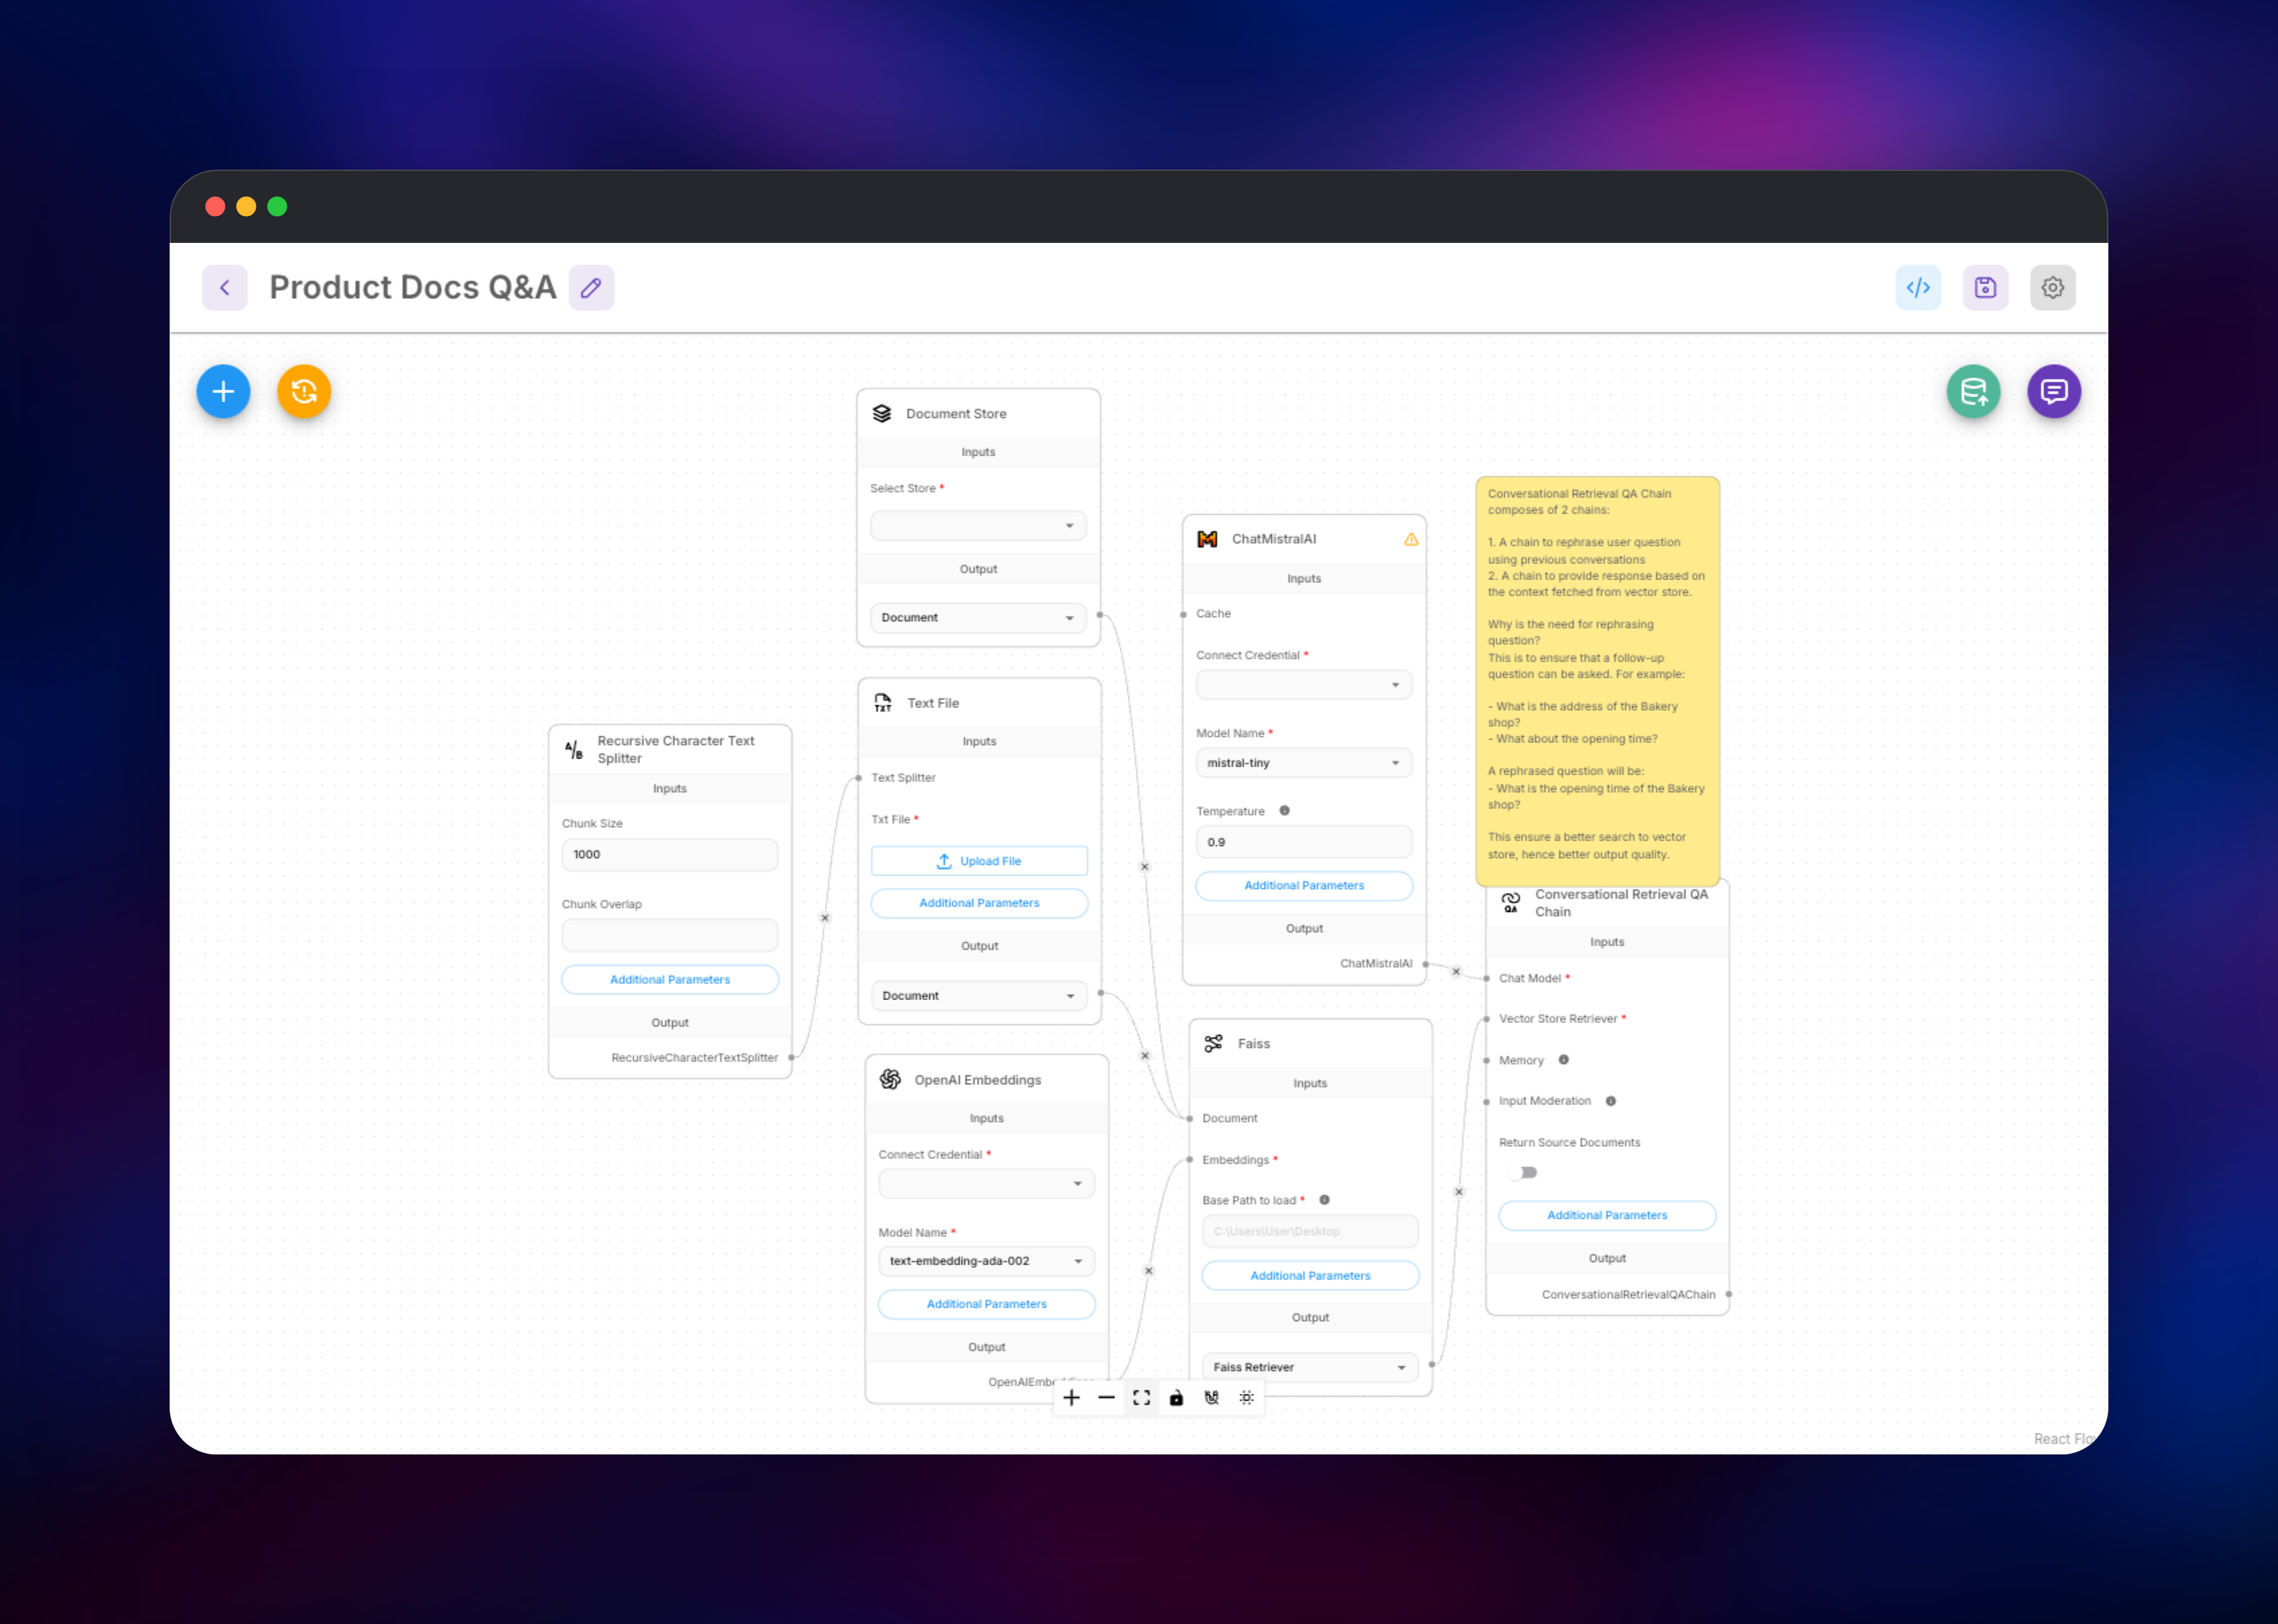
Task: Add a new node with the blue plus button
Action: click(223, 391)
